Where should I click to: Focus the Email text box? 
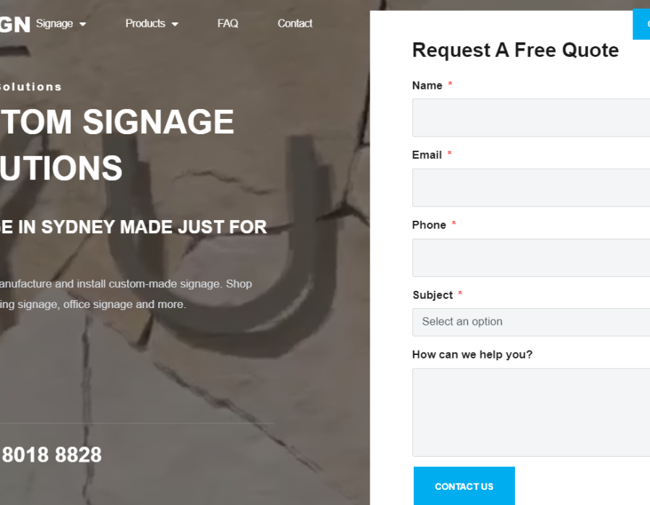(x=531, y=188)
